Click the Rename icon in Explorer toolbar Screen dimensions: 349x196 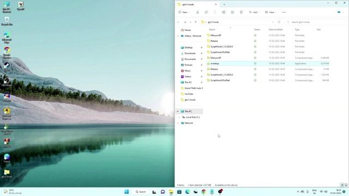[x=224, y=12]
